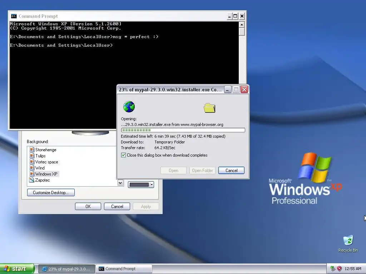
Task: Click the Command Prompt taskbar icon
Action: click(x=101, y=269)
